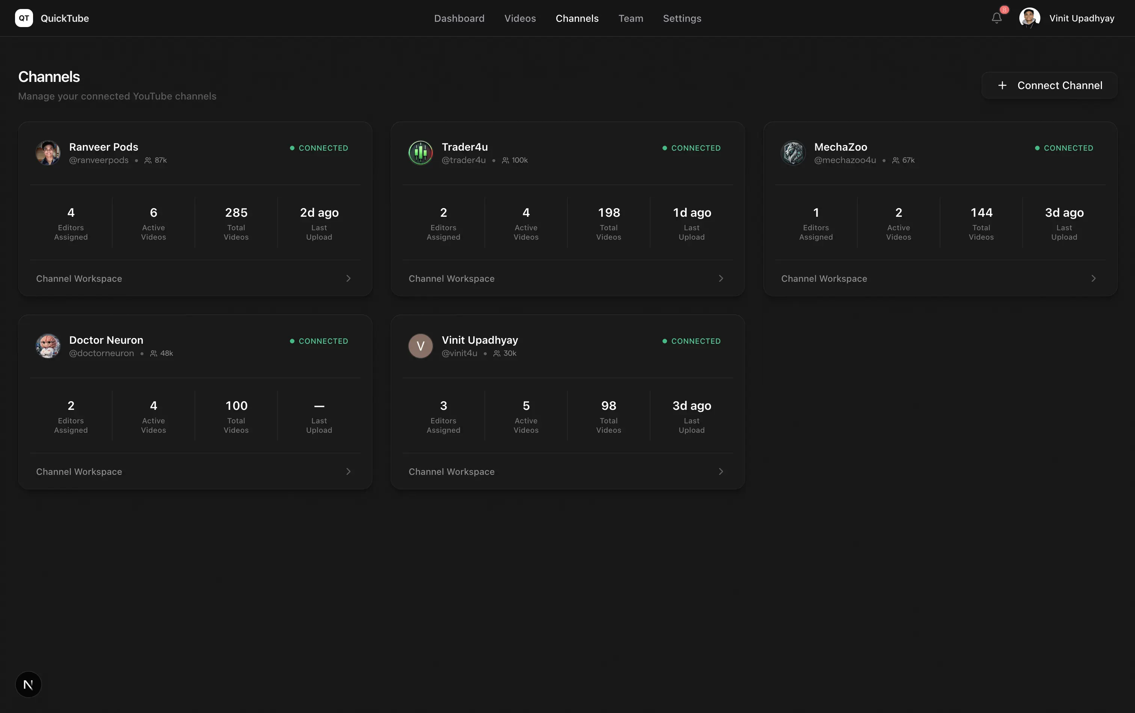
Task: Expand Ranveer Pods Channel Workspace chevron
Action: pos(348,278)
